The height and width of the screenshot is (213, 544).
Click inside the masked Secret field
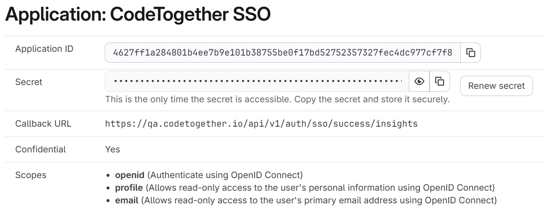tap(257, 81)
